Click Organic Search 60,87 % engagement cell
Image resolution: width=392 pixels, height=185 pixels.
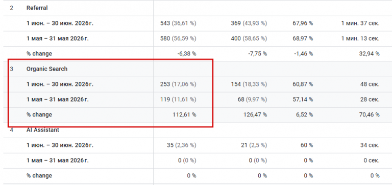[303, 84]
